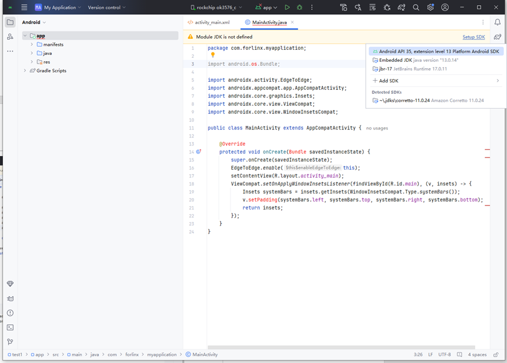Open the Git version control tool window
The width and height of the screenshot is (507, 363).
click(10, 342)
